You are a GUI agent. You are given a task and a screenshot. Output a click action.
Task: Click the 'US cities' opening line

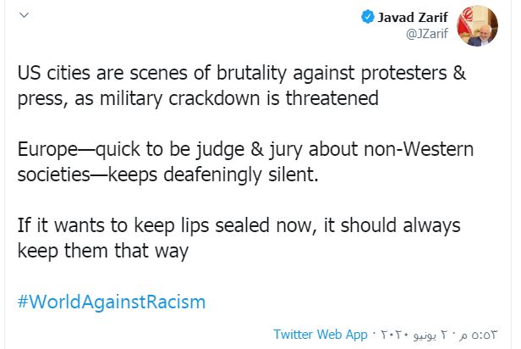(x=242, y=73)
